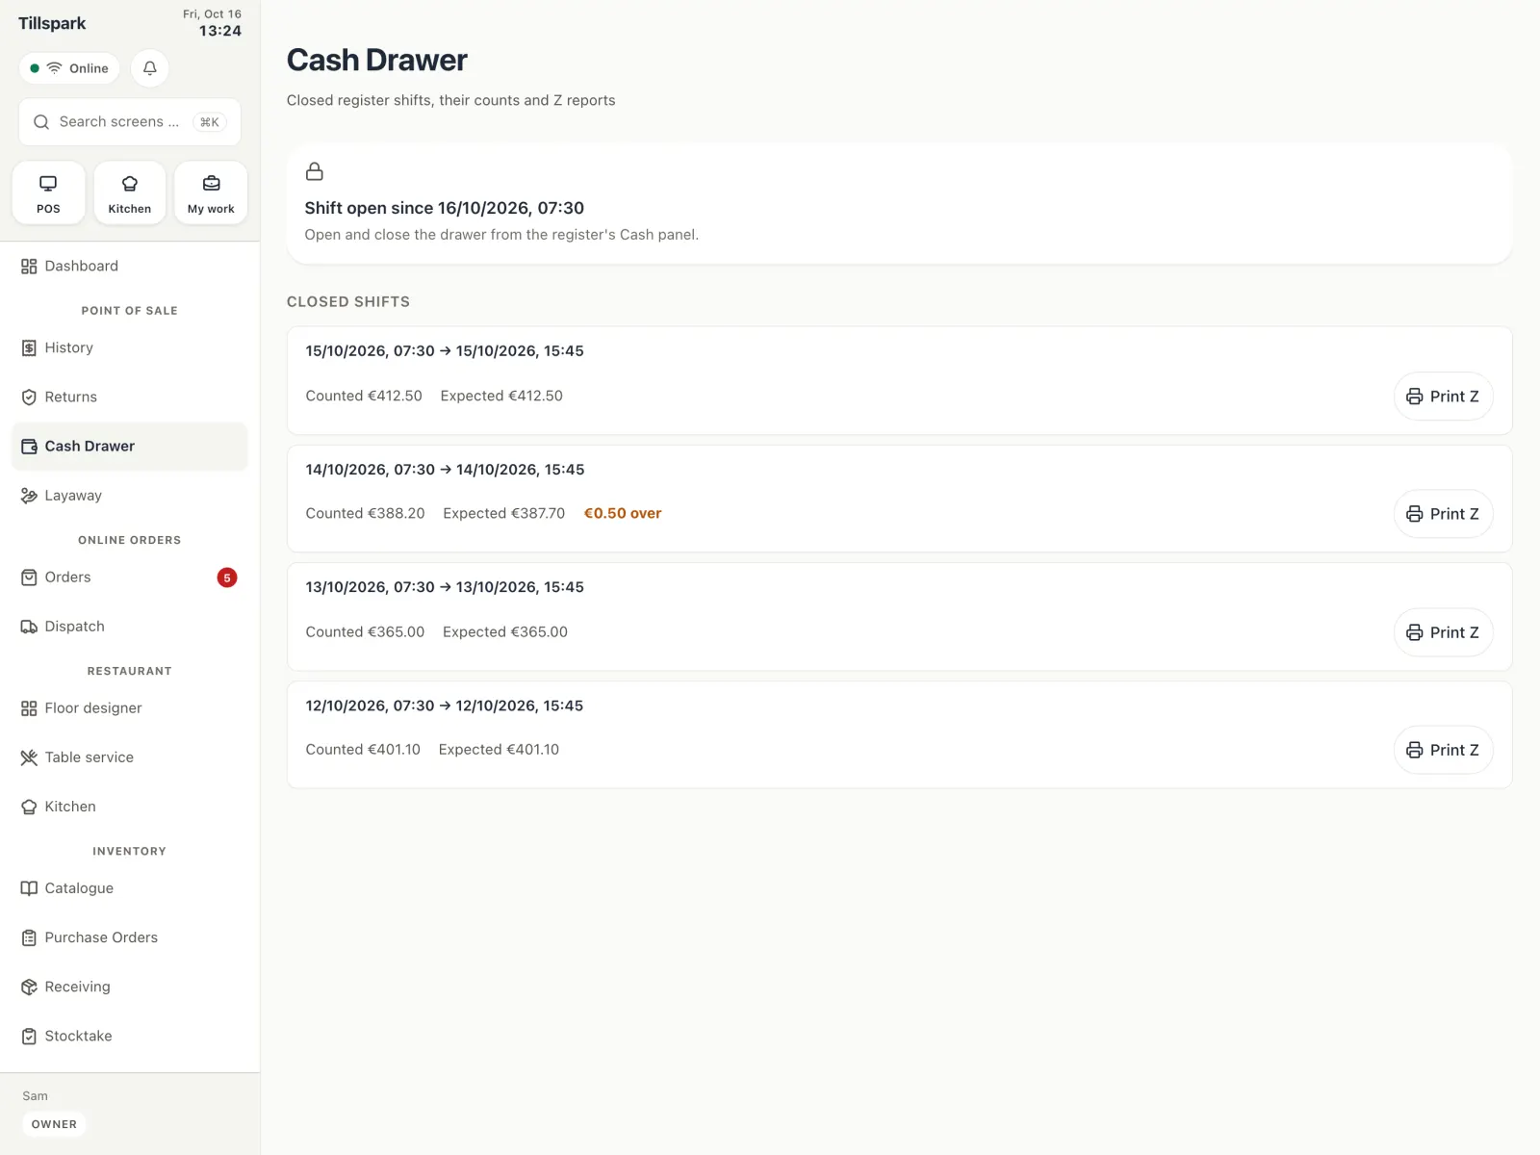1540x1155 pixels.
Task: Print Z report for 15/10/2026 shift
Action: (1443, 397)
